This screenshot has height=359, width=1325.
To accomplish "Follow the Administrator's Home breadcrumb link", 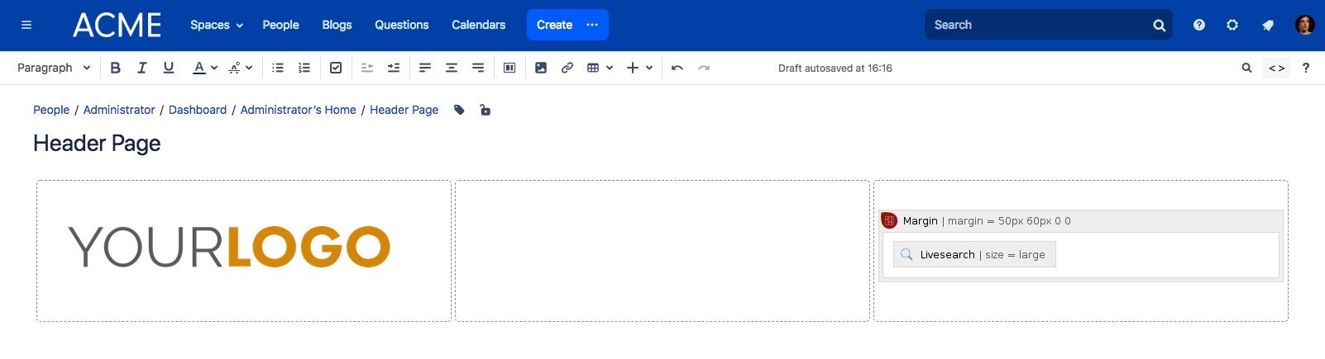I will coord(298,110).
